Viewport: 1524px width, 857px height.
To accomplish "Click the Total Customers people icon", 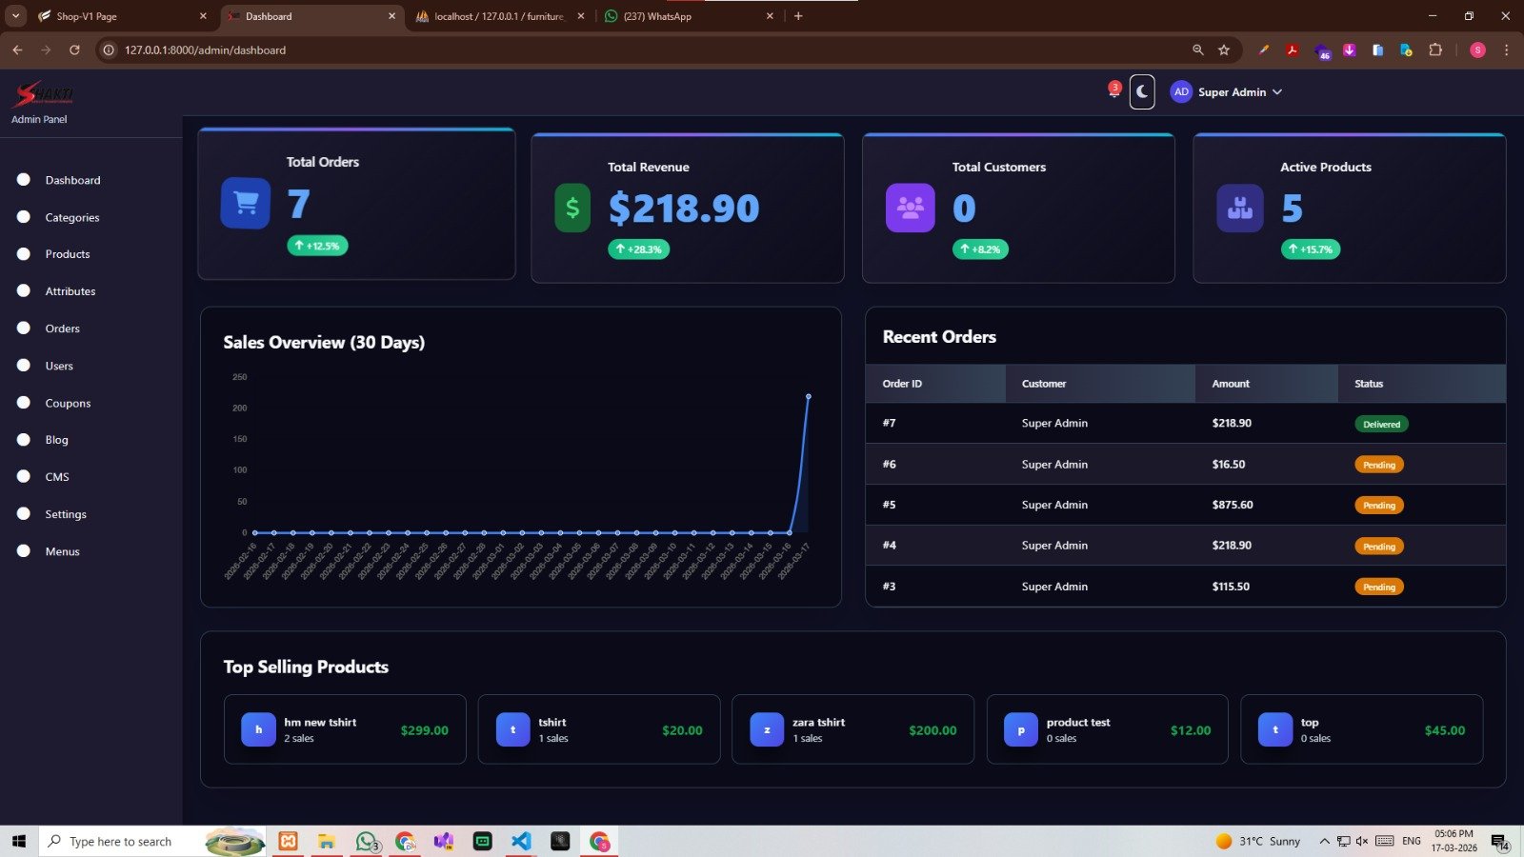I will 910,208.
